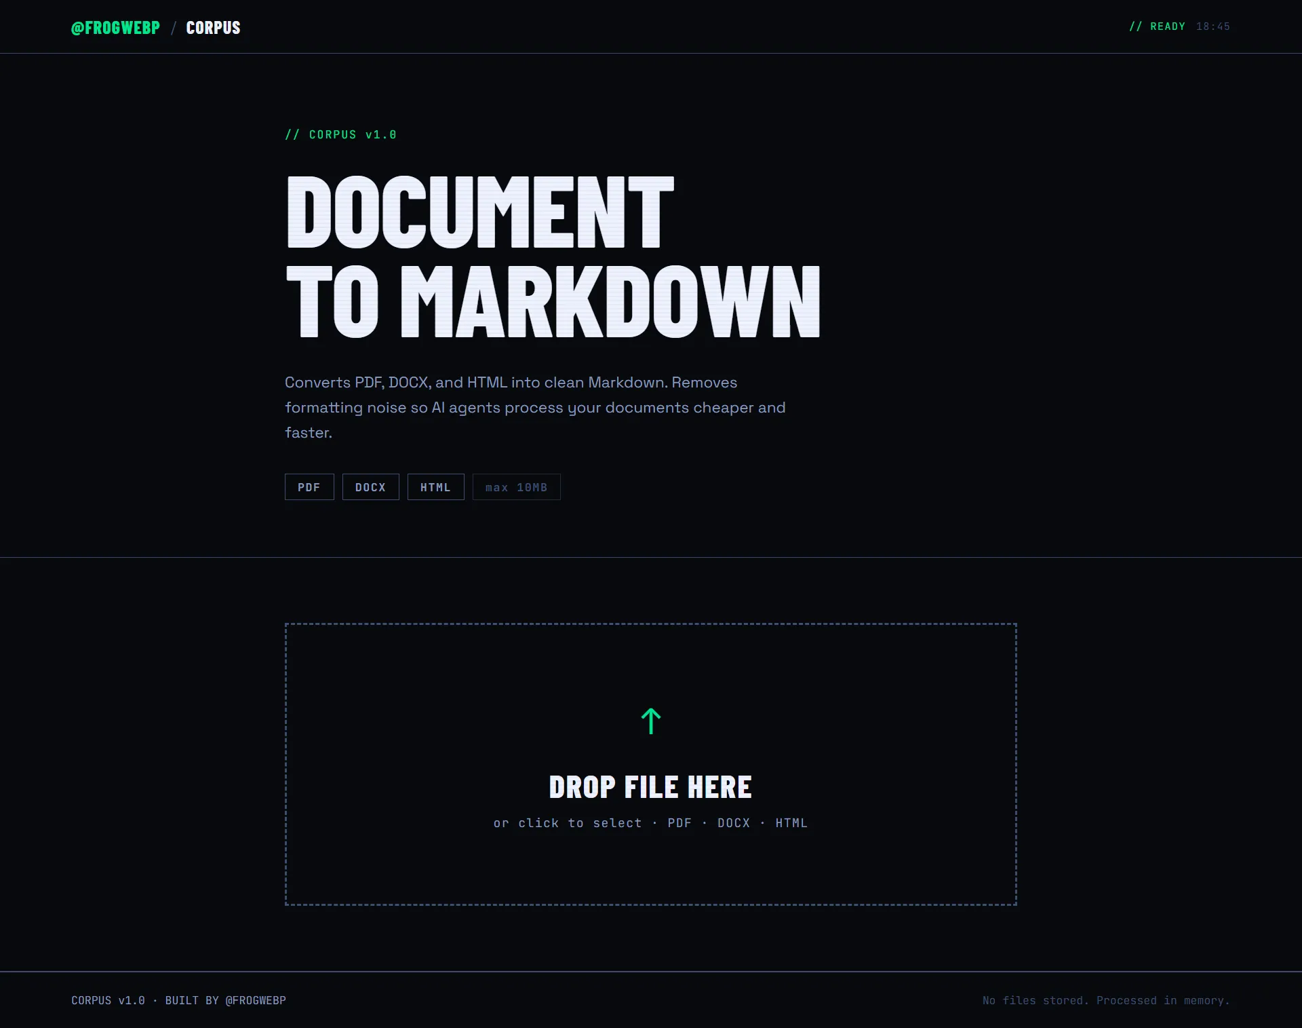1302x1028 pixels.
Task: Open the CORPUS header title
Action: pos(213,28)
